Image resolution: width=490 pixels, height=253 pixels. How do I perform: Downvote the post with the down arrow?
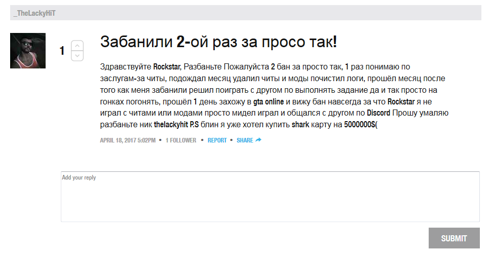point(77,56)
